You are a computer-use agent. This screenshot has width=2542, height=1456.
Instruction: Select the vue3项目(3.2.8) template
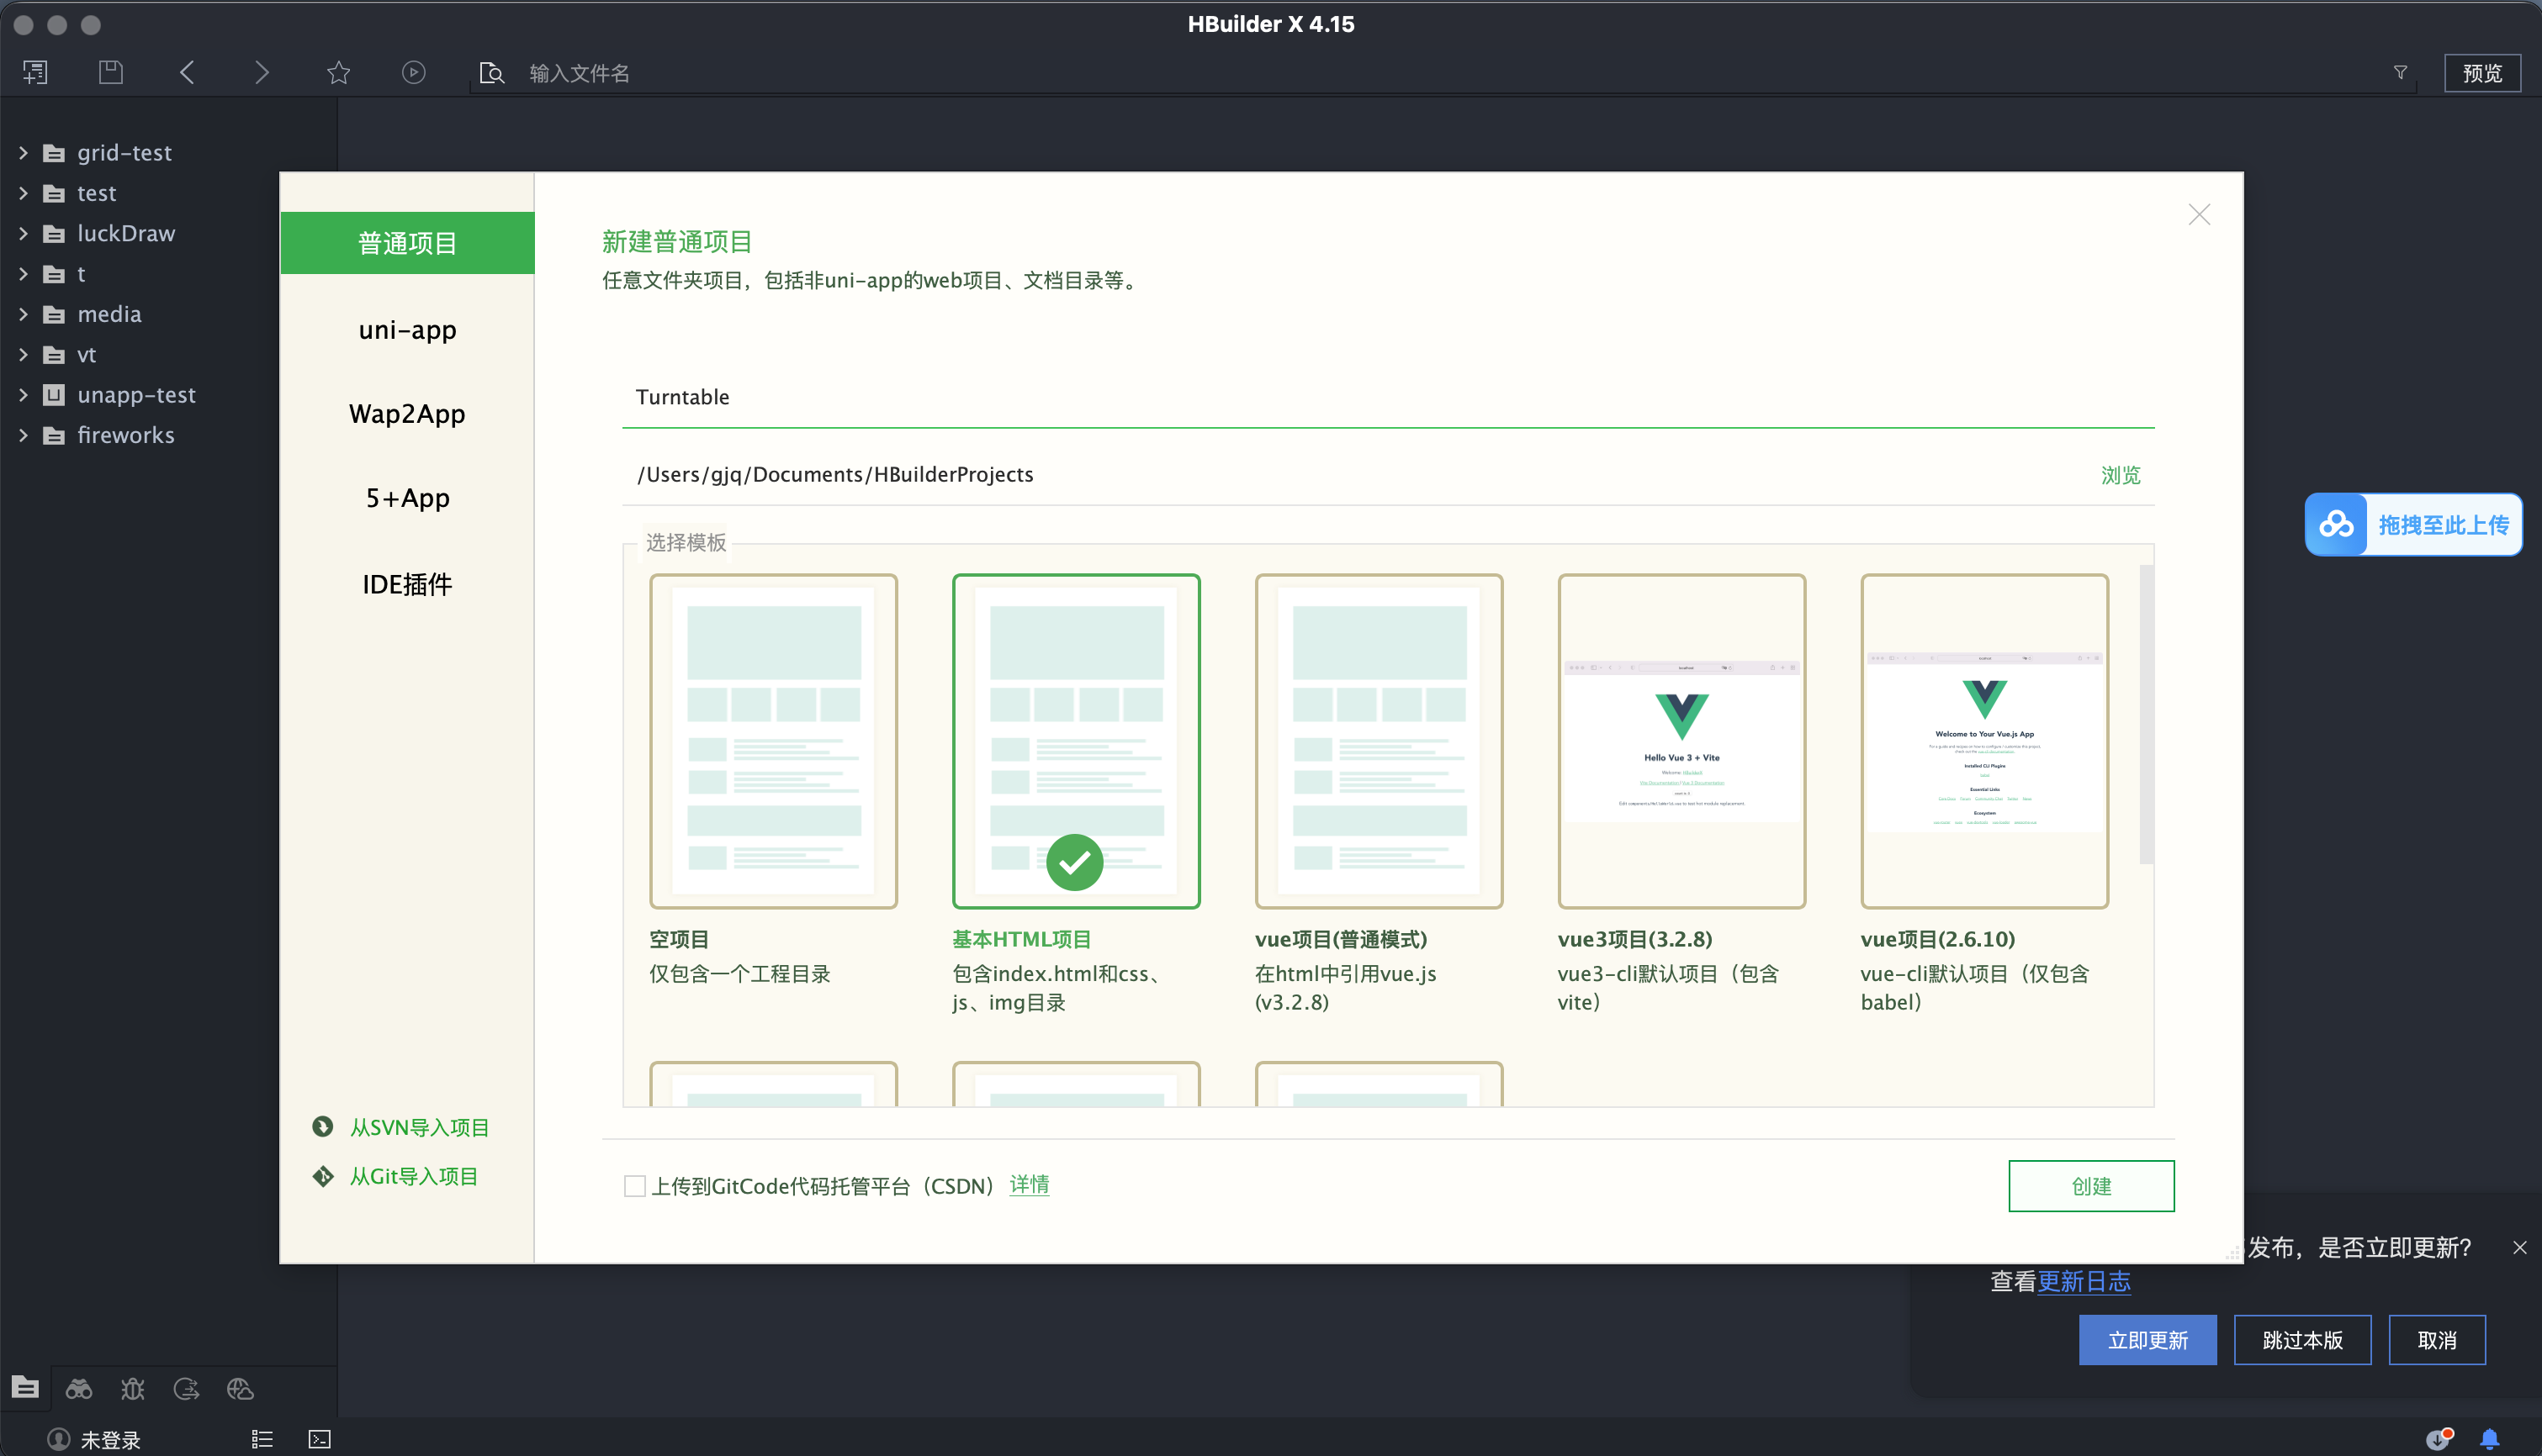pyautogui.click(x=1681, y=741)
